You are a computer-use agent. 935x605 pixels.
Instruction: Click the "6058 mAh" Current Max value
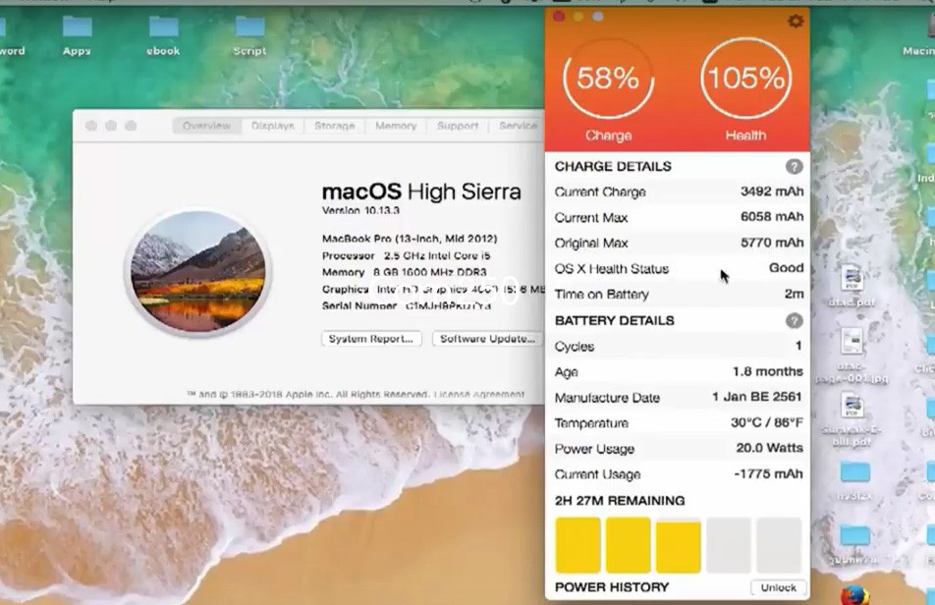click(x=772, y=217)
